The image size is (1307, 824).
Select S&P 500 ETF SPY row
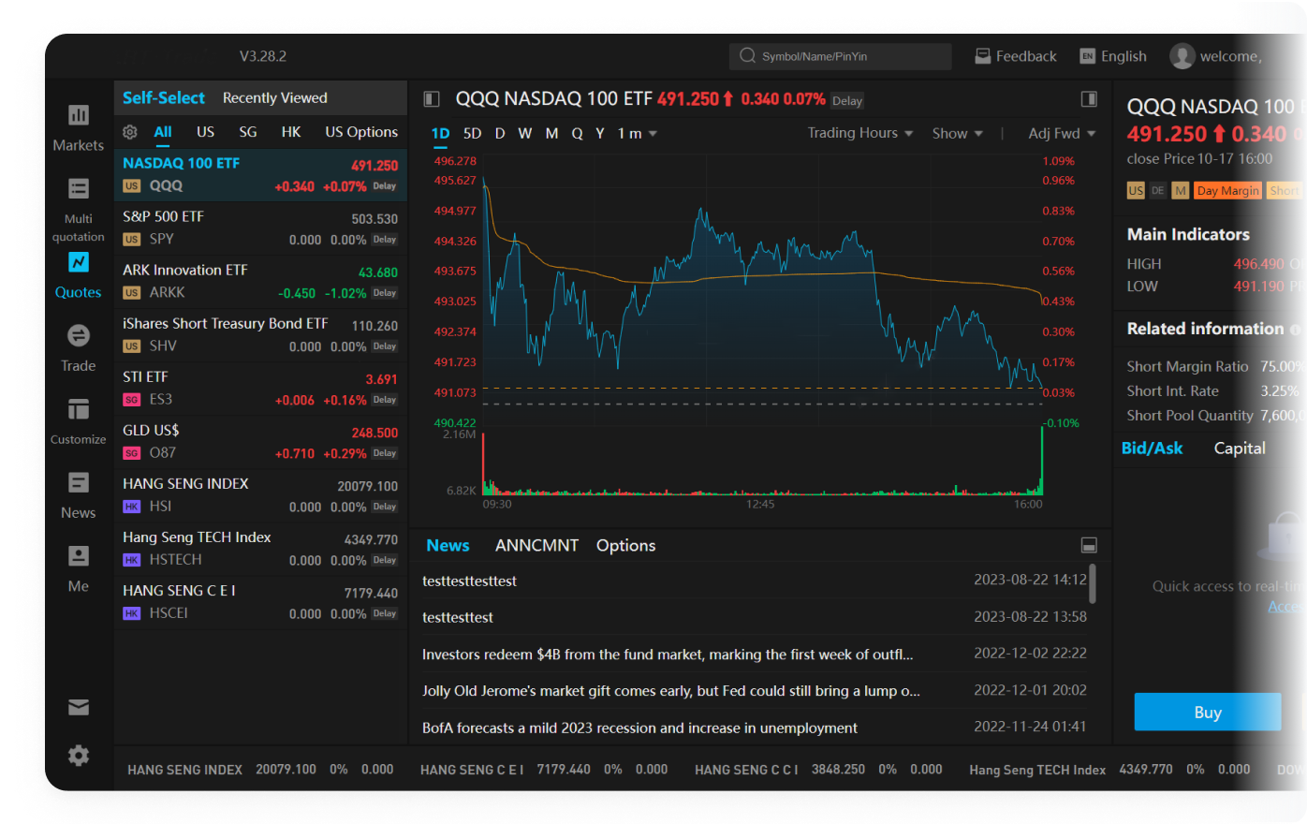260,228
